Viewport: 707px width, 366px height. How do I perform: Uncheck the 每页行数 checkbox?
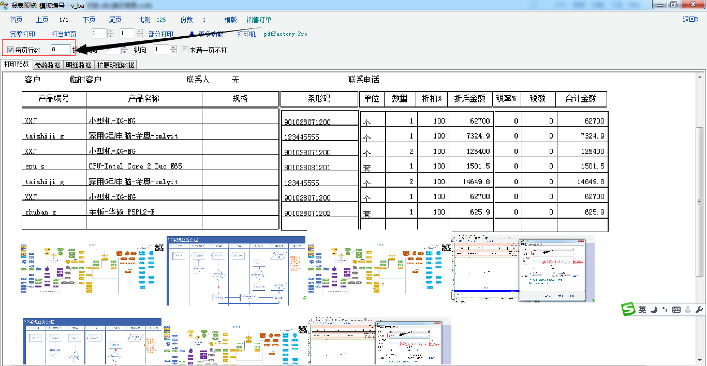[x=11, y=50]
